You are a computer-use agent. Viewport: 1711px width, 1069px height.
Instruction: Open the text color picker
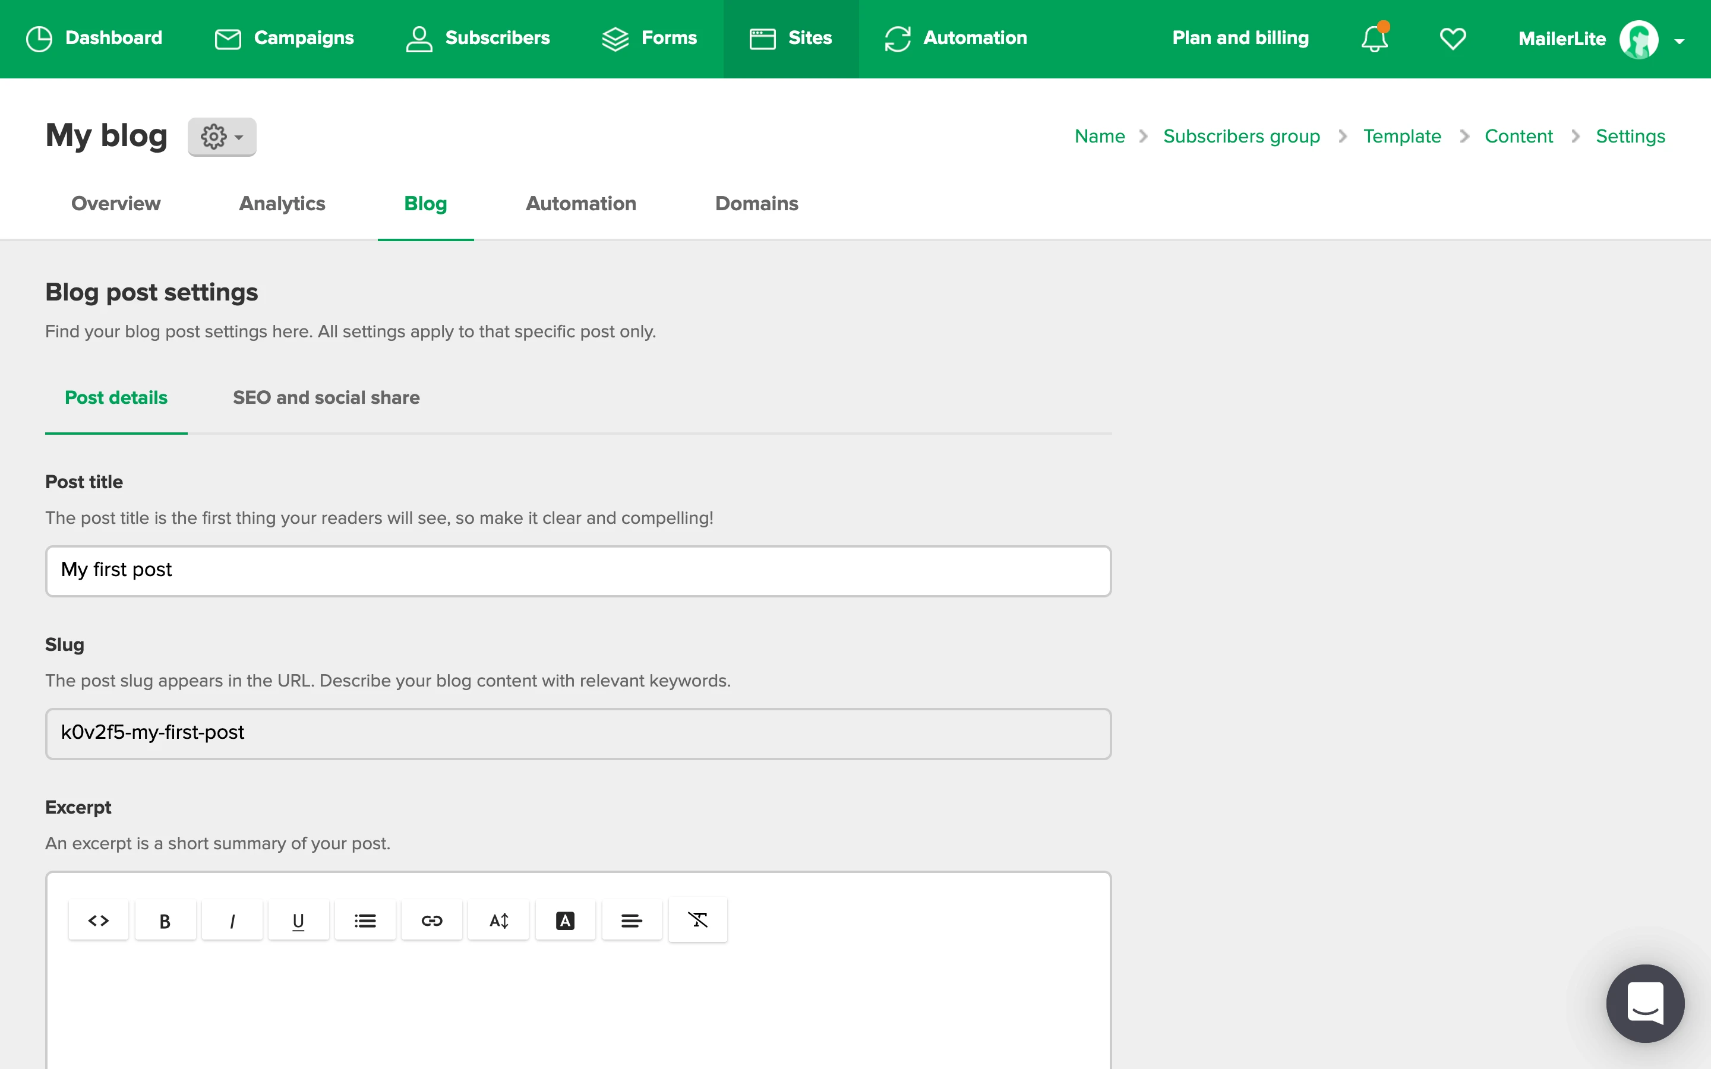point(565,921)
